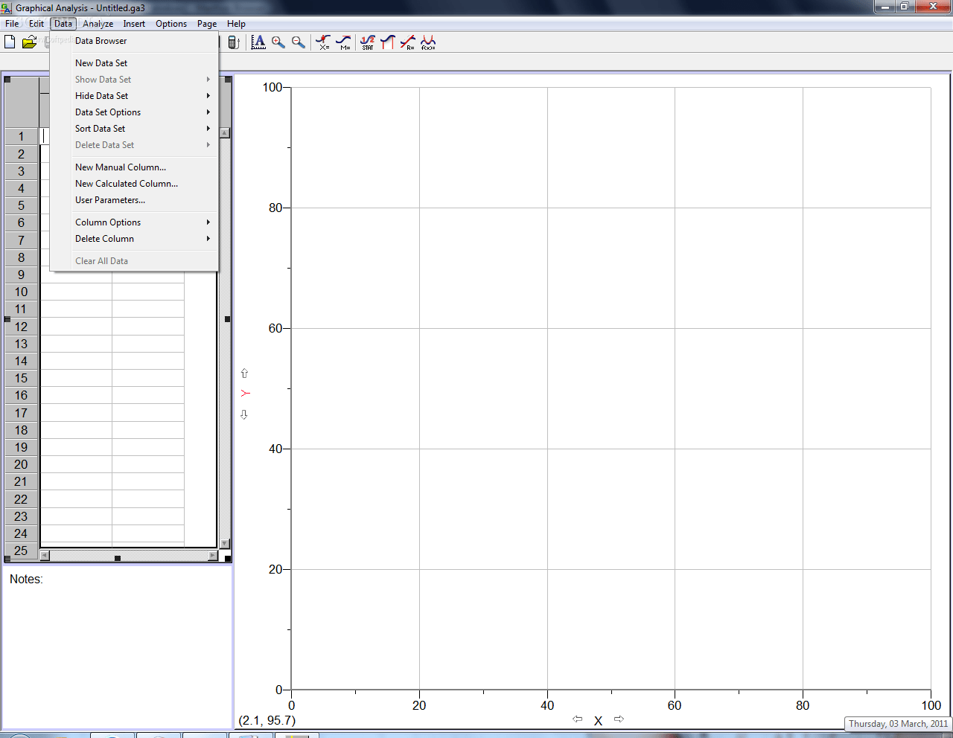Click the date tooltip Thursday, 03 March, 2011
Image resolution: width=953 pixels, height=738 pixels.
899,724
